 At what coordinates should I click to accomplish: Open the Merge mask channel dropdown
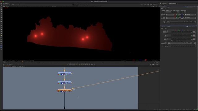[175, 21]
